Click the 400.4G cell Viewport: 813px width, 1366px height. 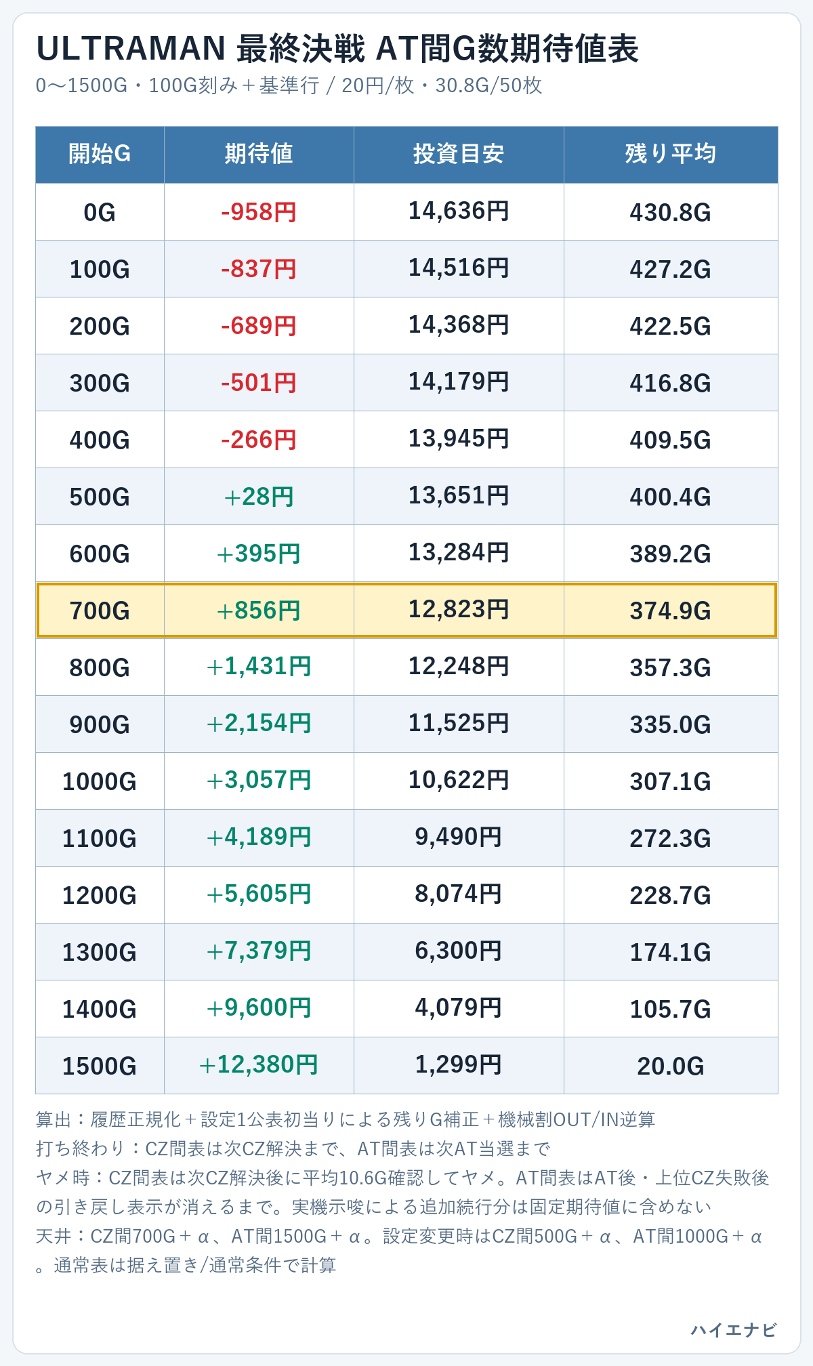click(671, 497)
